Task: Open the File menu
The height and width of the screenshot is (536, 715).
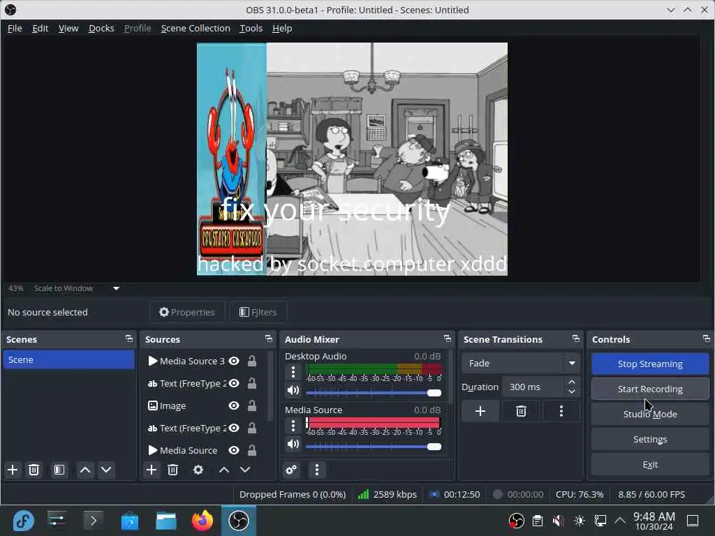Action: click(15, 28)
